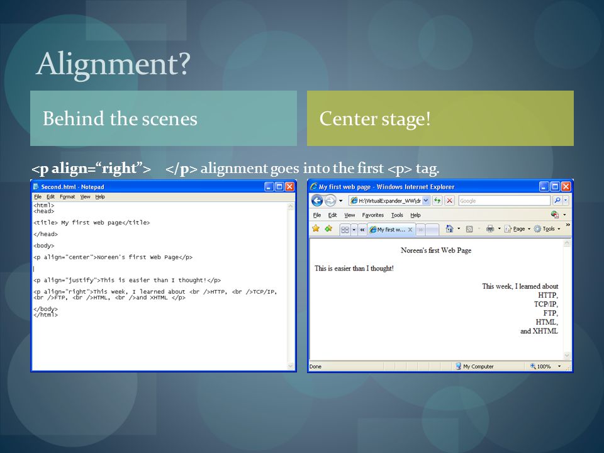Open the Tools gear toolbar menu
The width and height of the screenshot is (604, 453).
click(547, 229)
